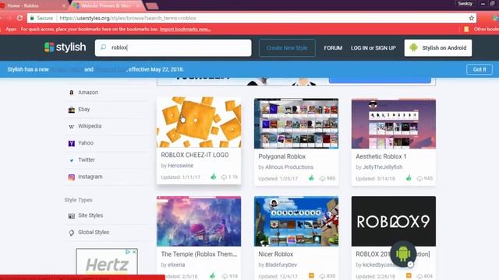Click the Stylish logo
499x280 pixels.
(65, 47)
